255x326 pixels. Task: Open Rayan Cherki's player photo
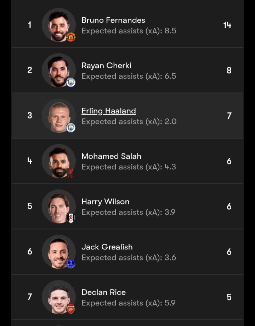[x=58, y=69]
